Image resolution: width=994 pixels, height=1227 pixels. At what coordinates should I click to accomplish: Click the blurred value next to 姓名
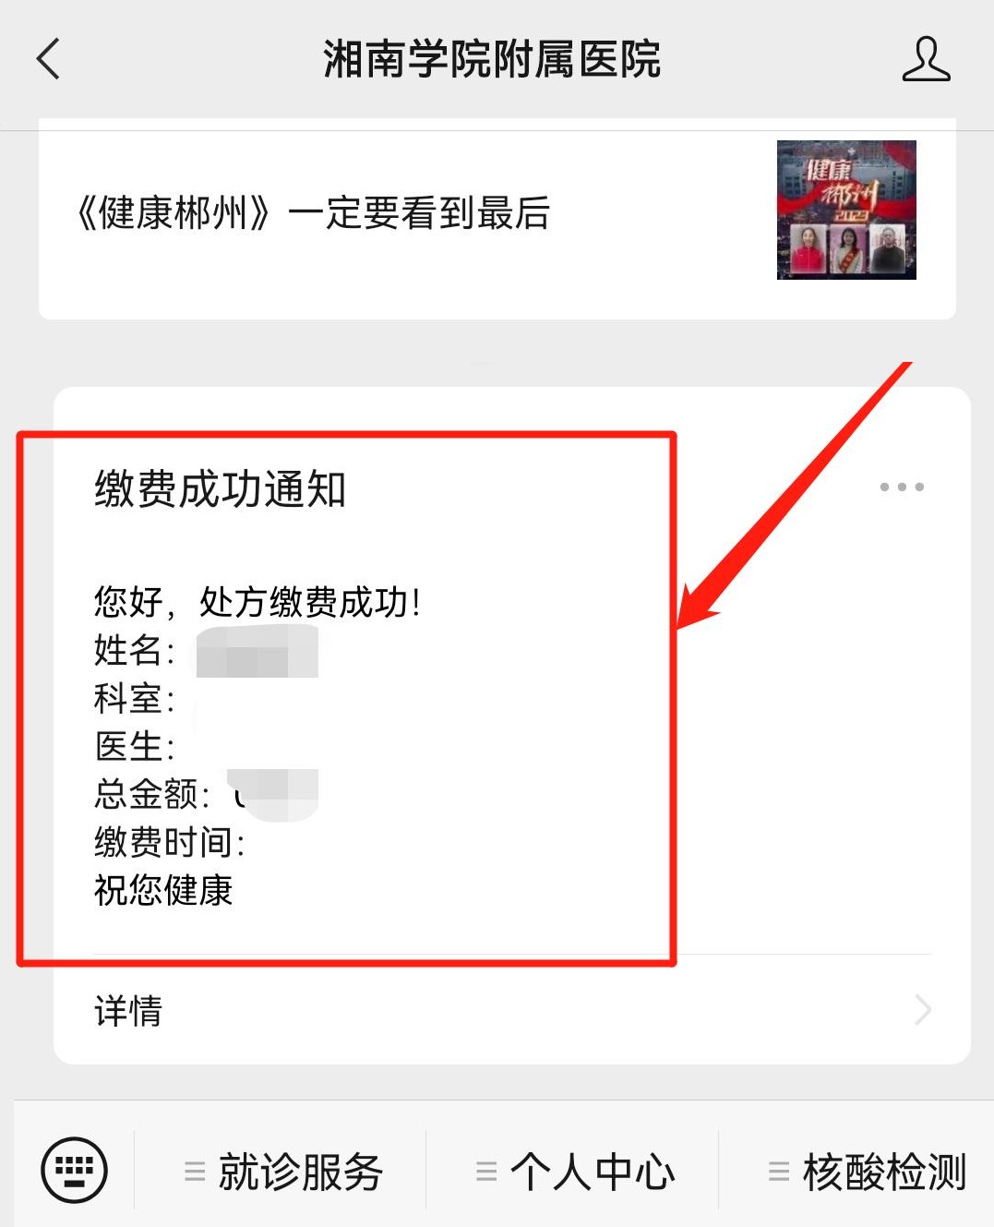tap(257, 651)
